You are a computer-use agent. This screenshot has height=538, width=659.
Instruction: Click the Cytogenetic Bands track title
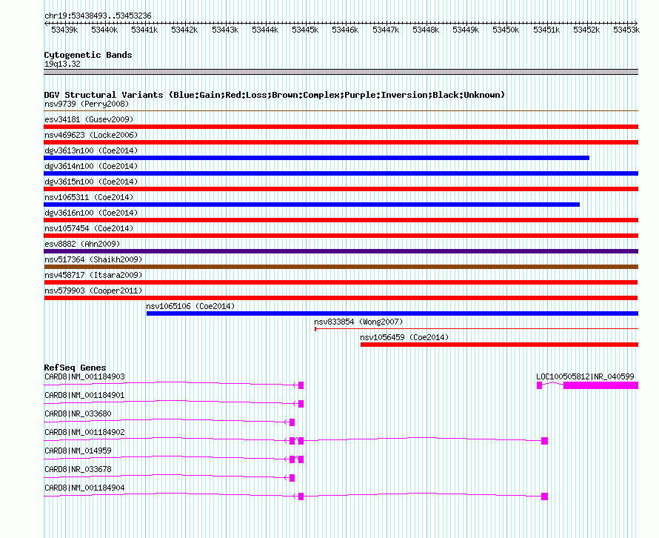[88, 55]
